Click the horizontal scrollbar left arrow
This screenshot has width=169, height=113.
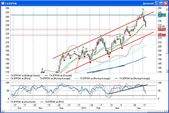2,111
